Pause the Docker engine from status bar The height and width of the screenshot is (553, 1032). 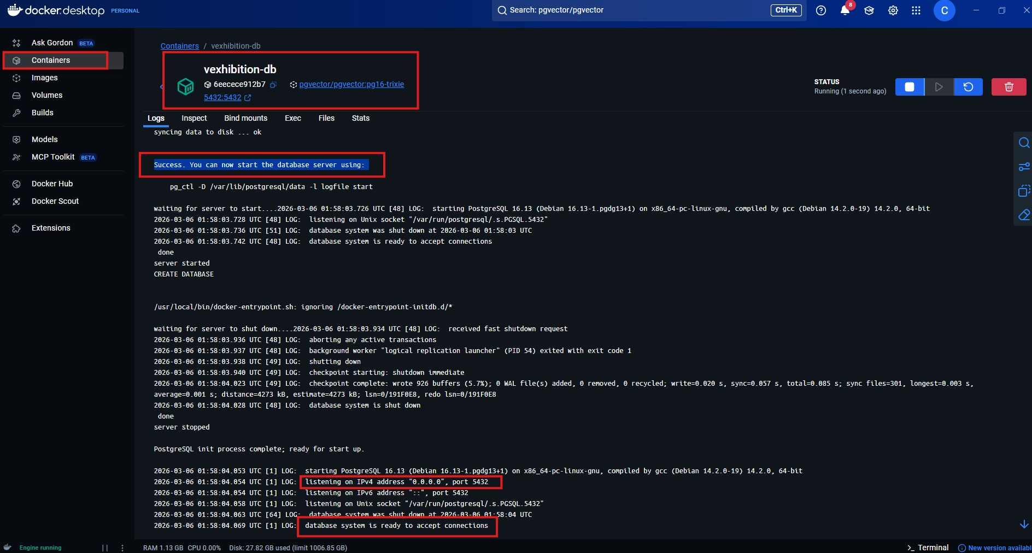pyautogui.click(x=105, y=548)
